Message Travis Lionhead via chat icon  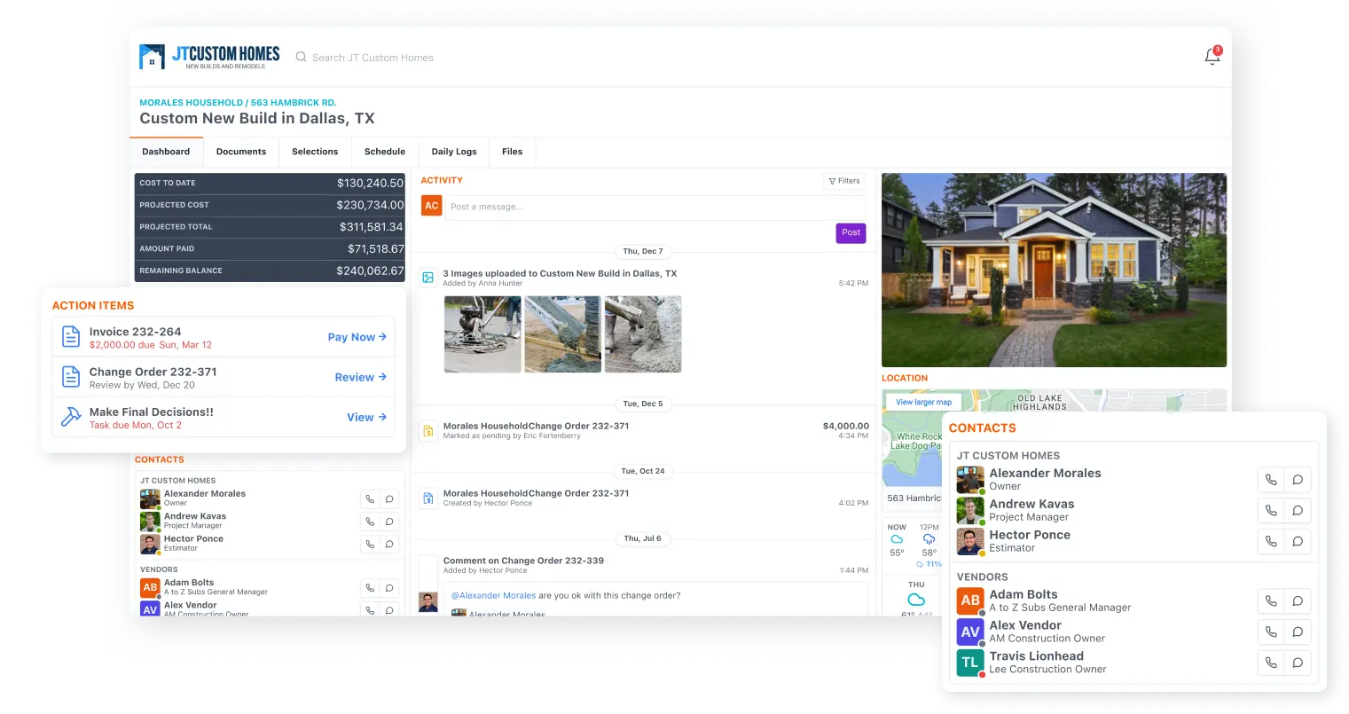click(1298, 663)
